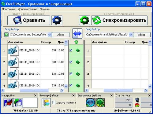Save configuration with the floppy disk icon
Image resolution: width=153 pixels, height=123 pixels.
click(x=8, y=102)
